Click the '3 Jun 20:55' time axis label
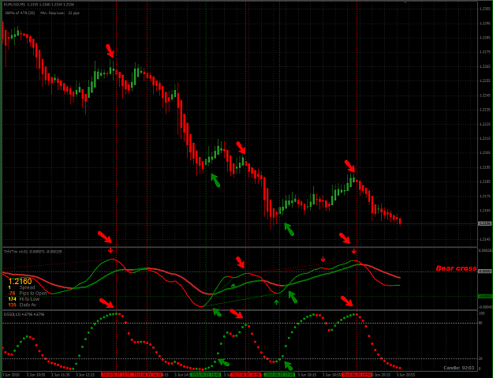493x378 pixels. coord(405,375)
